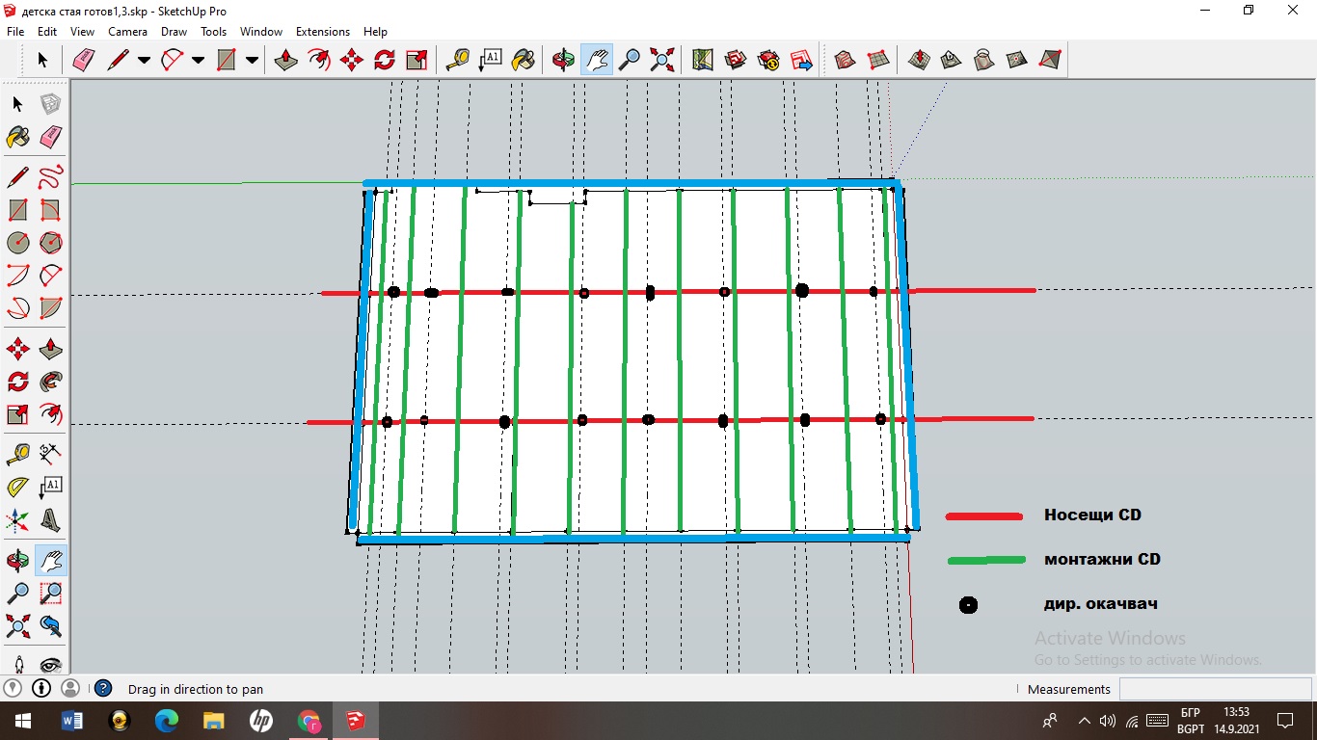Open the model credits info in status bar
Viewport: 1317px width, 740px height.
coord(41,689)
